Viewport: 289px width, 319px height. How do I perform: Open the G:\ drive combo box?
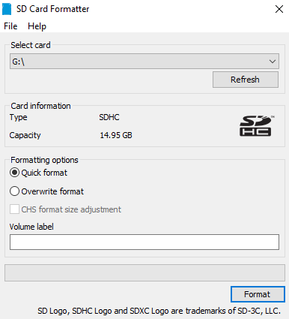[144, 61]
